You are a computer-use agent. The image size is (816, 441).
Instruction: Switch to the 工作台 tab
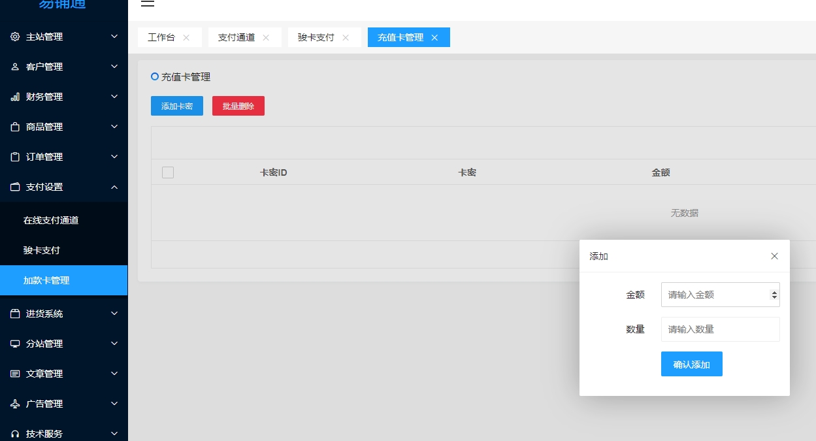pyautogui.click(x=161, y=37)
